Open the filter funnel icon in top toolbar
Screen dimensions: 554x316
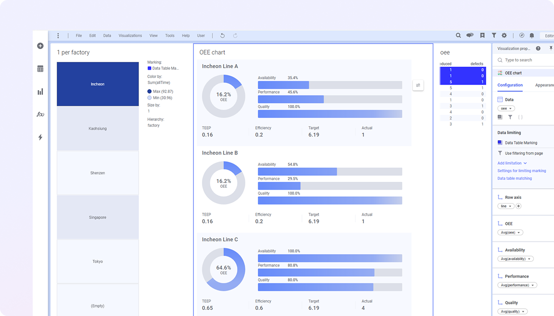[494, 36]
